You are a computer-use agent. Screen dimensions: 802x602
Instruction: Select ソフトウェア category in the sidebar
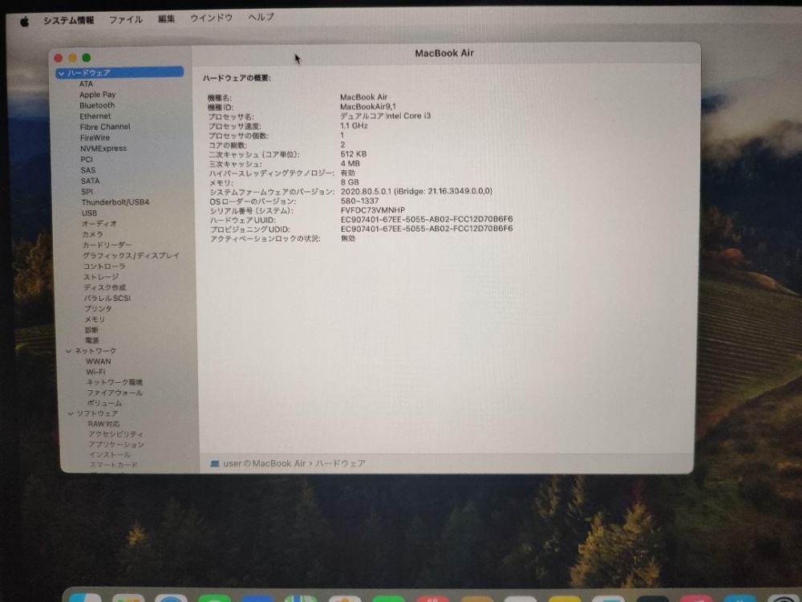tap(98, 413)
